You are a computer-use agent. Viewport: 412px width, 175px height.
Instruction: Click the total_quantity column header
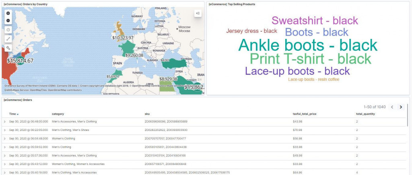pos(365,114)
